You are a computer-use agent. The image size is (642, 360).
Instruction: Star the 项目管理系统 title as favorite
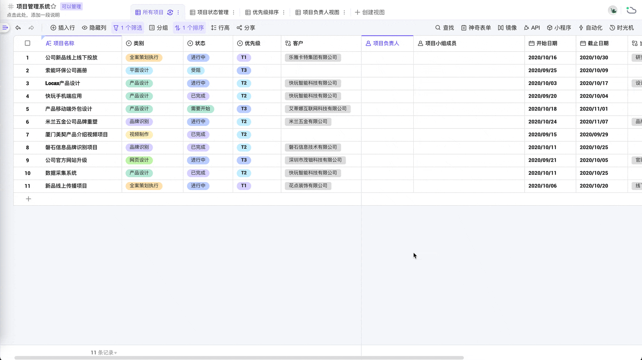(54, 6)
